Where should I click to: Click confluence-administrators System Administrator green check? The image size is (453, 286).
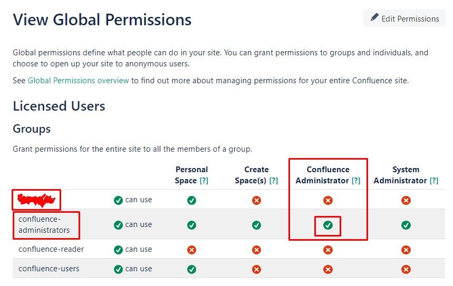(406, 225)
